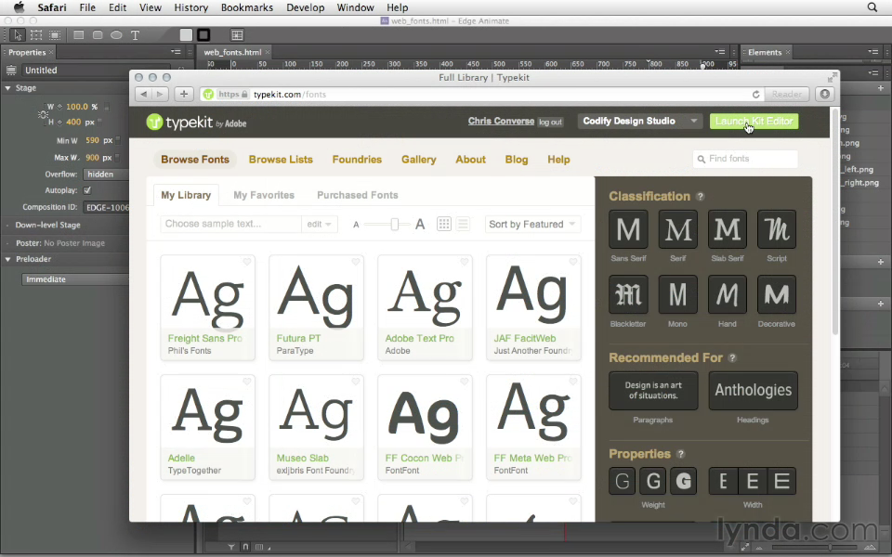
Task: Click the Typekit logo
Action: 196,123
